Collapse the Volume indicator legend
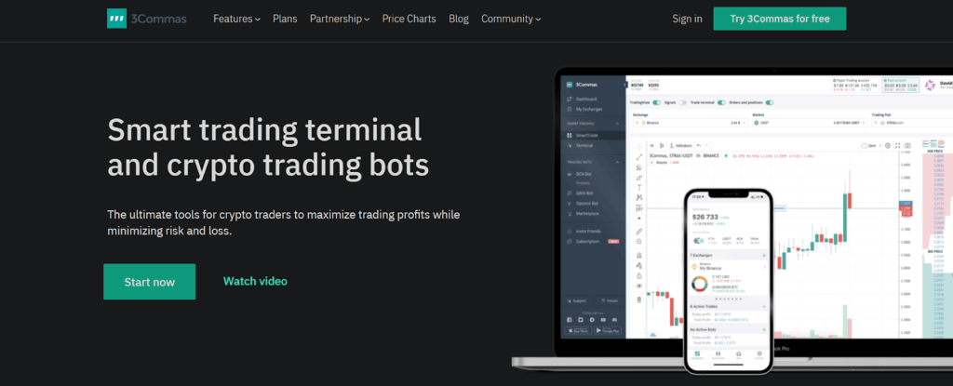Image resolution: width=953 pixels, height=386 pixels. tap(651, 162)
